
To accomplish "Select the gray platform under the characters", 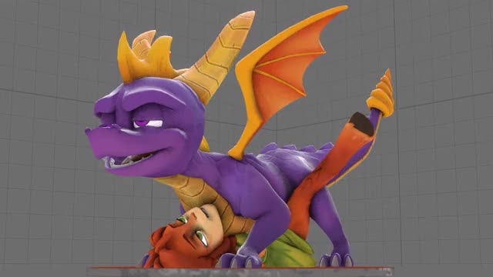I will [x=240, y=272].
